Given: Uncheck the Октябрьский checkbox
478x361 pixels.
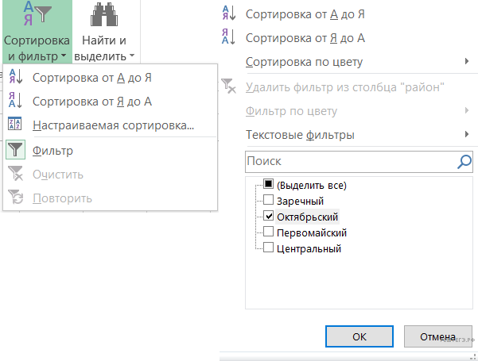Looking at the screenshot, I should (x=269, y=217).
